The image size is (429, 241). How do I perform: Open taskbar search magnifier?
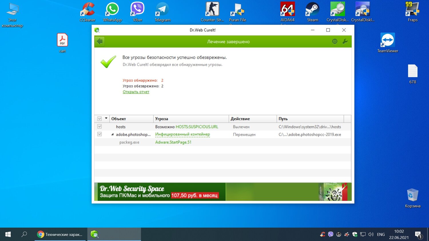(24, 234)
